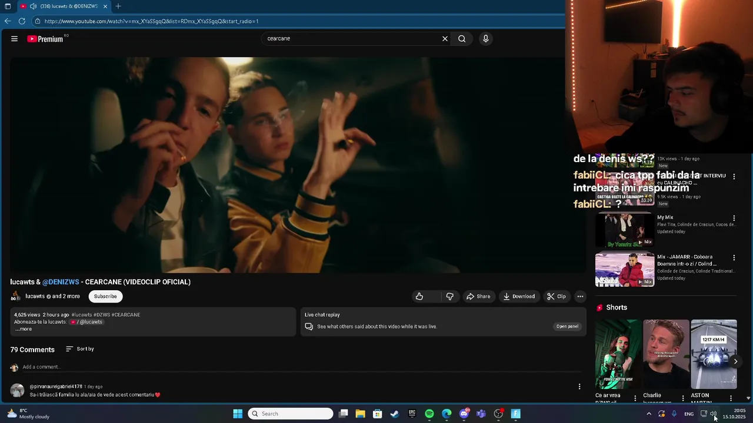The height and width of the screenshot is (423, 753).
Task: Click the taskbar Search box
Action: click(291, 414)
